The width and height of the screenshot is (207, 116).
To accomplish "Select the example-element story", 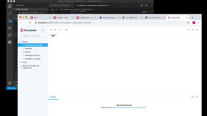I will 32,55.
